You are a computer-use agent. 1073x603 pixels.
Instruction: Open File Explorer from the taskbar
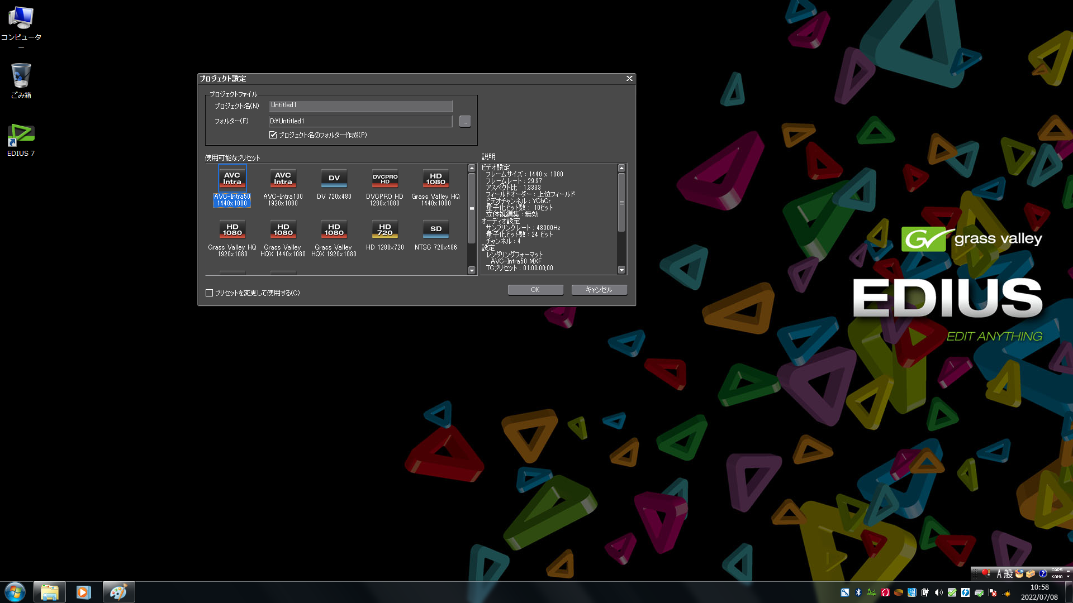coord(50,592)
